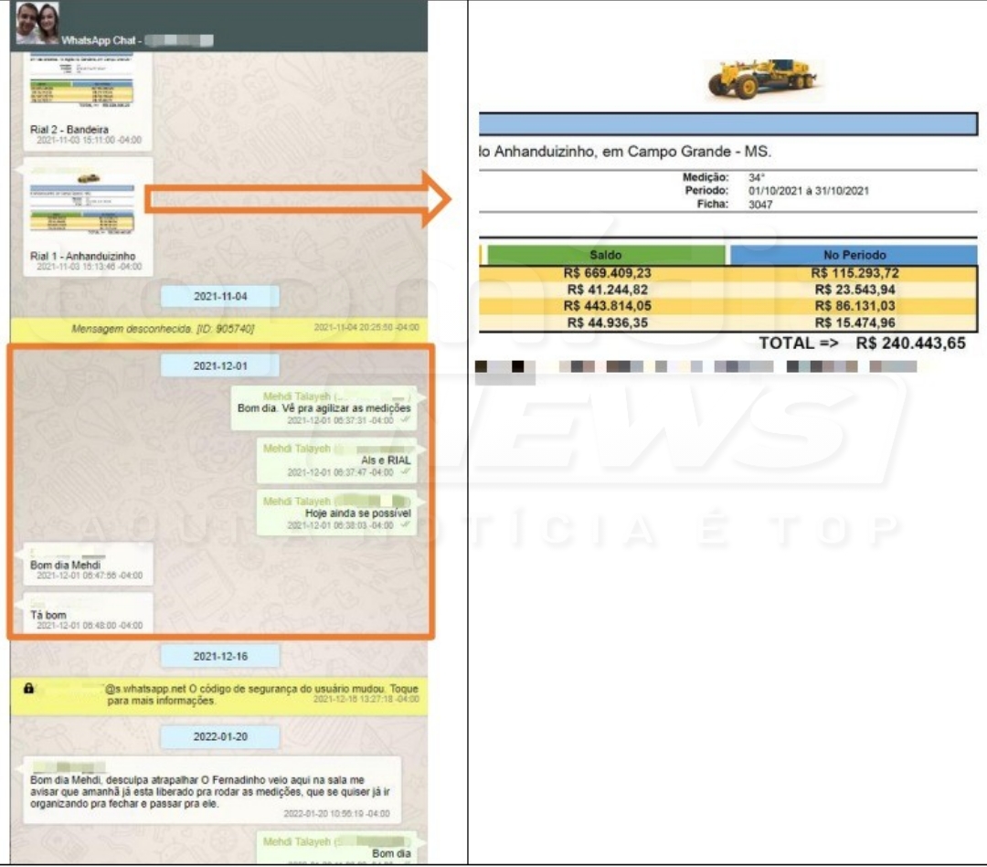
Task: Click the 'Saldo' green column header
Action: [x=606, y=255]
